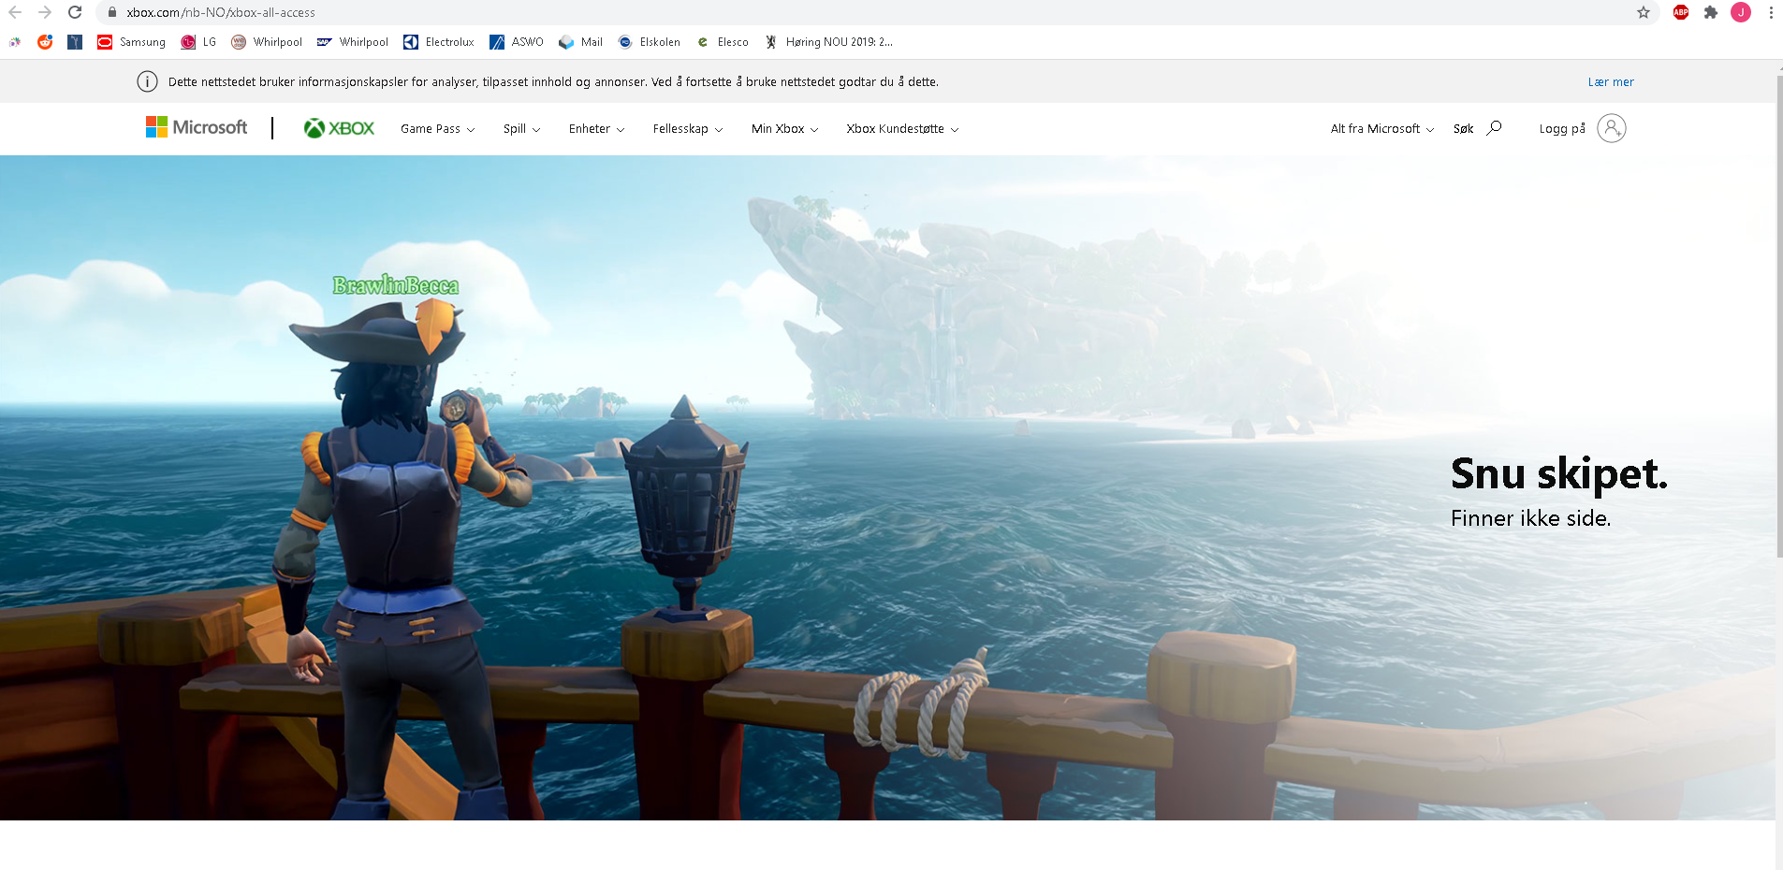Open the Electrolux bookmark
The image size is (1783, 870).
tap(439, 42)
